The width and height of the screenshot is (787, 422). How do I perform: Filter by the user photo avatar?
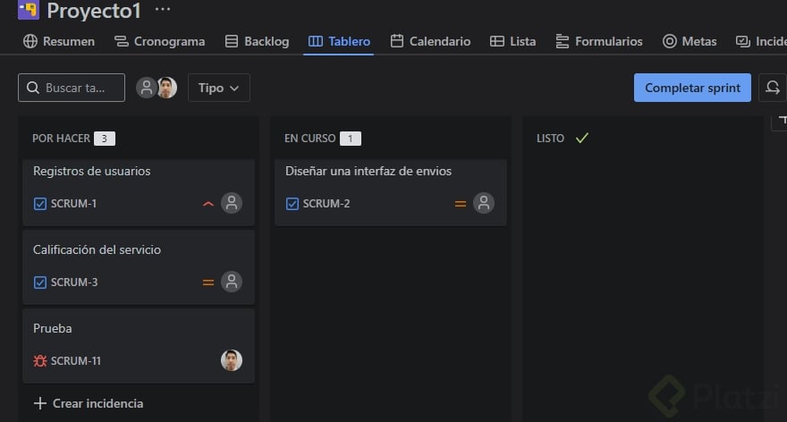(x=166, y=88)
